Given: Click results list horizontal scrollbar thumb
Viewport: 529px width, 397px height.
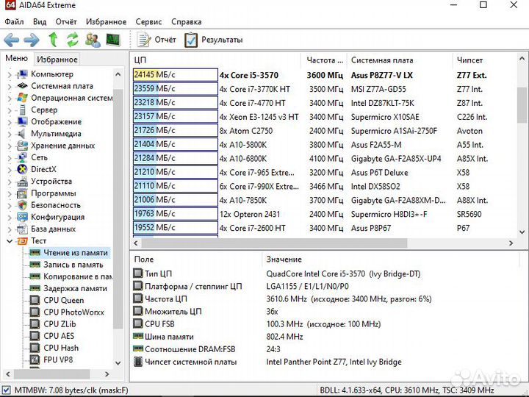Looking at the screenshot, I should [x=273, y=243].
